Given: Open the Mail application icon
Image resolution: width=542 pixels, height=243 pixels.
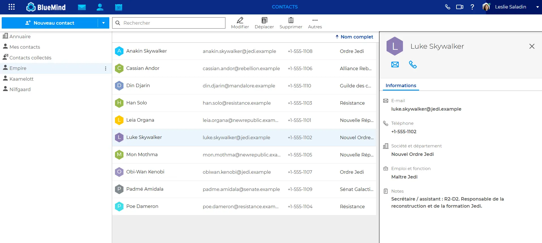Looking at the screenshot, I should coord(82,7).
